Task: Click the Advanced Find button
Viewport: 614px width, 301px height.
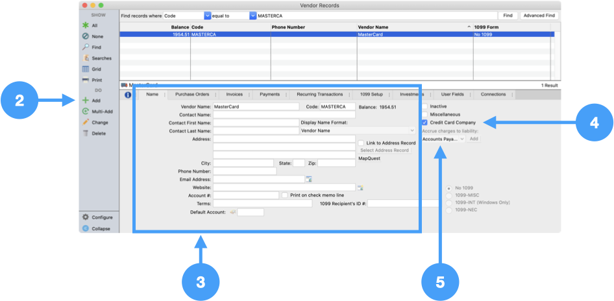Action: 539,15
